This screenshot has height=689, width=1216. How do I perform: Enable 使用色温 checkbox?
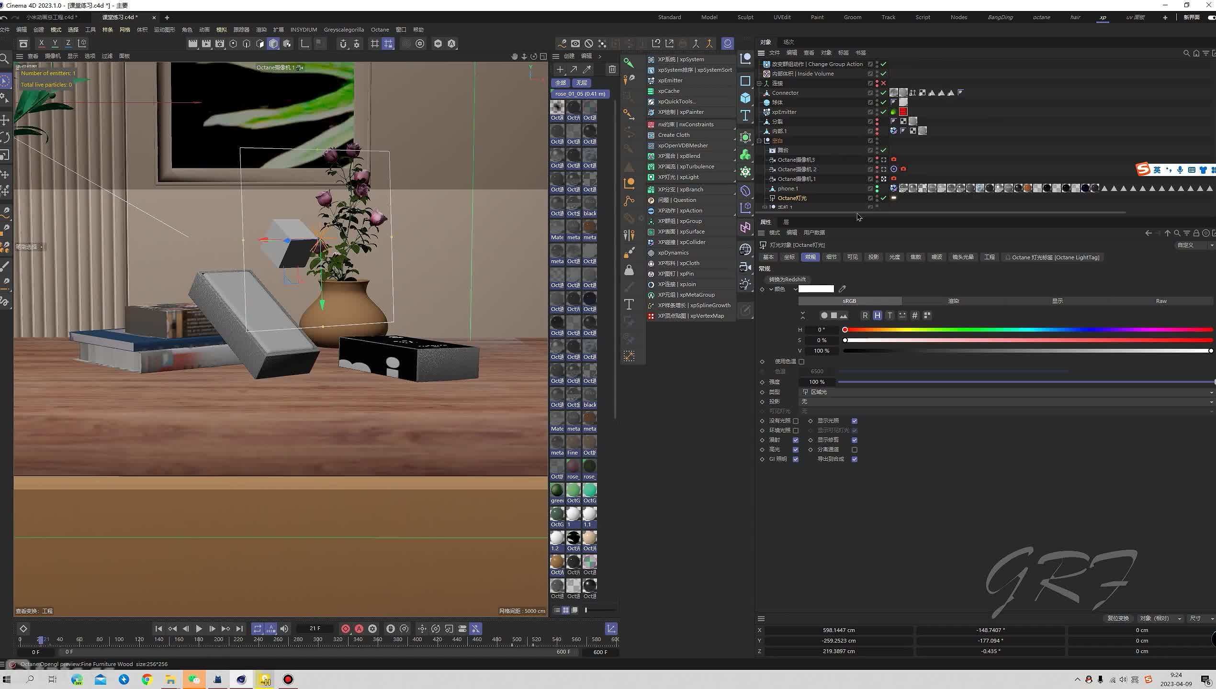[x=801, y=362]
